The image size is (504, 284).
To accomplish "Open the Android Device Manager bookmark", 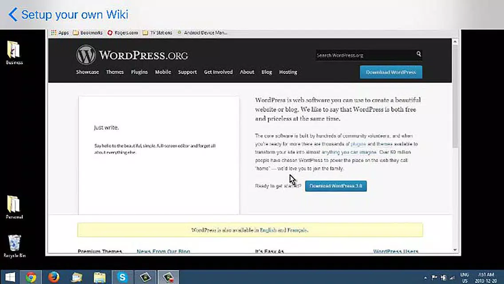I will tap(202, 32).
